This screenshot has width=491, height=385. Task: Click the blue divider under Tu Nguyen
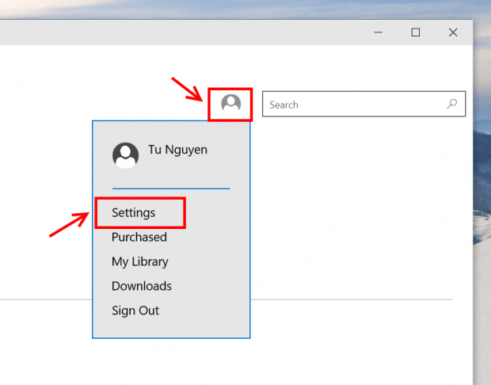[x=171, y=189]
